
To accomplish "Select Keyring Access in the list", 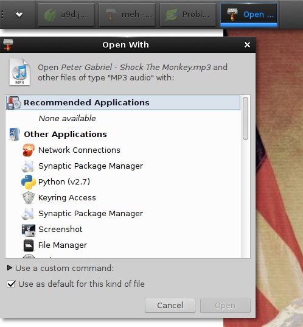I will [123, 197].
